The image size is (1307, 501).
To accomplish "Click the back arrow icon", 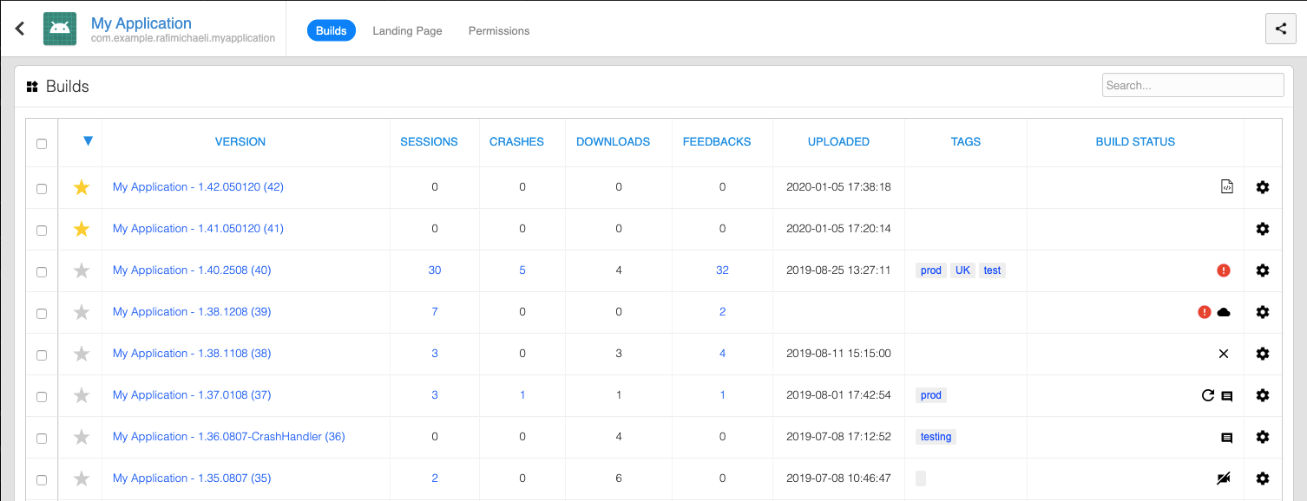I will 19,28.
